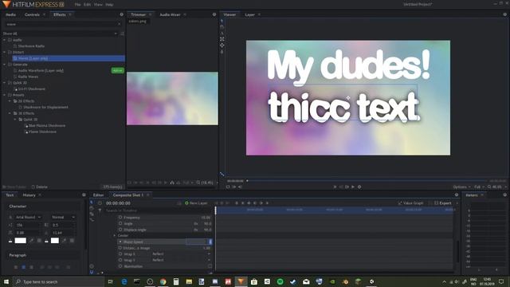Open the File menu
This screenshot has height=287, width=510.
(x=77, y=5)
